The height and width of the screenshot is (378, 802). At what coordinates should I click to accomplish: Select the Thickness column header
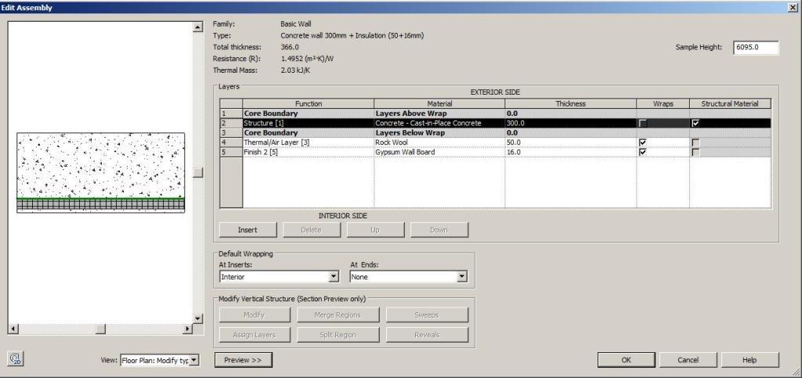click(x=571, y=103)
